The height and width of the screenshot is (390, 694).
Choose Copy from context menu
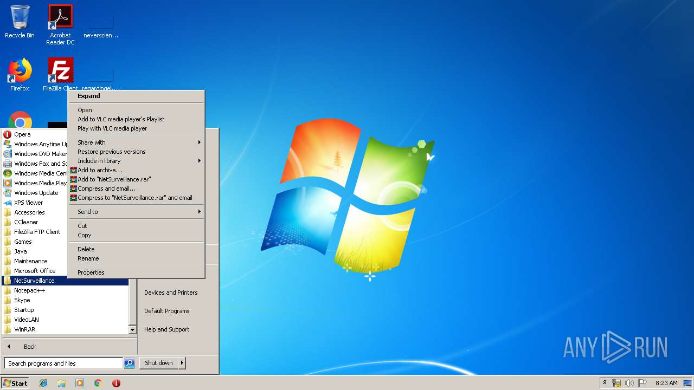pyautogui.click(x=136, y=235)
